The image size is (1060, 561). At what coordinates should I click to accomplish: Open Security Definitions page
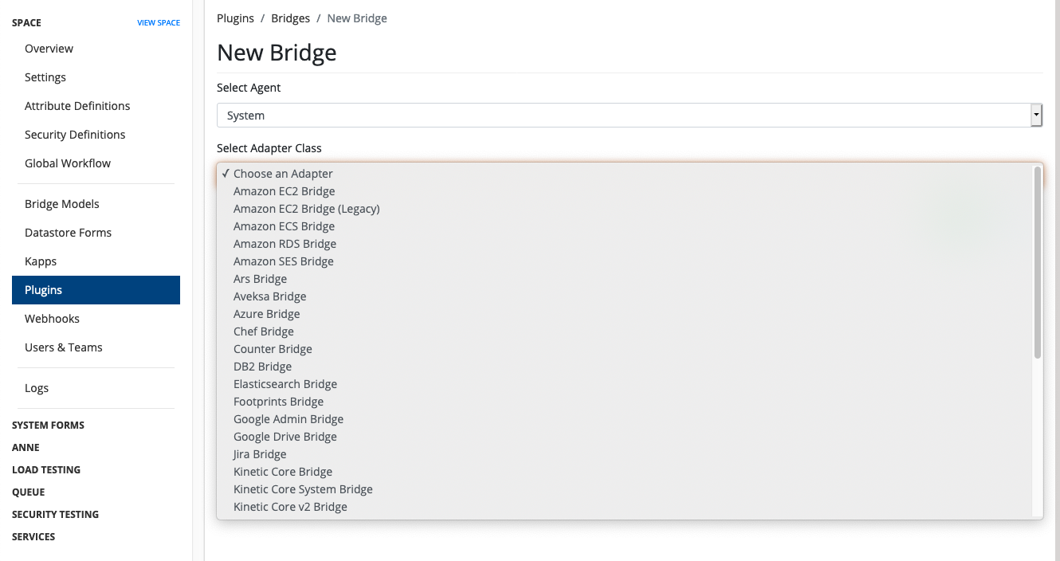(x=96, y=135)
